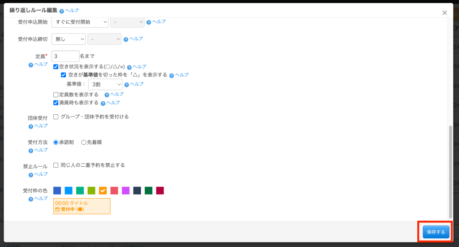The height and width of the screenshot is (247, 459).
Task: Click help icon under 受付枠の色 label
Action: (x=31, y=199)
